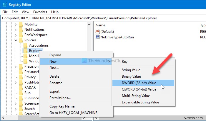206x121 pixels.
Task: Click tree pane scroll left arrow
Action: 3,118
